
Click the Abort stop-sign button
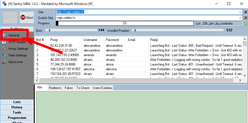coord(27,17)
